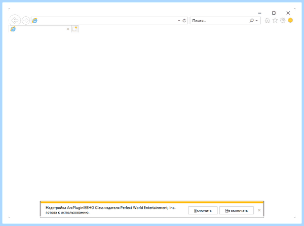Expand search provider dropdown arrow
This screenshot has height=226, width=304.
(257, 21)
